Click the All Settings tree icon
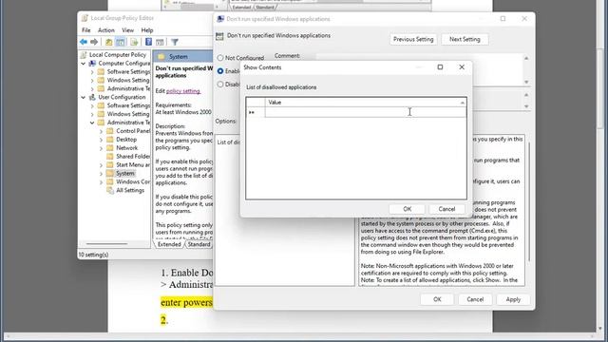 pos(110,190)
